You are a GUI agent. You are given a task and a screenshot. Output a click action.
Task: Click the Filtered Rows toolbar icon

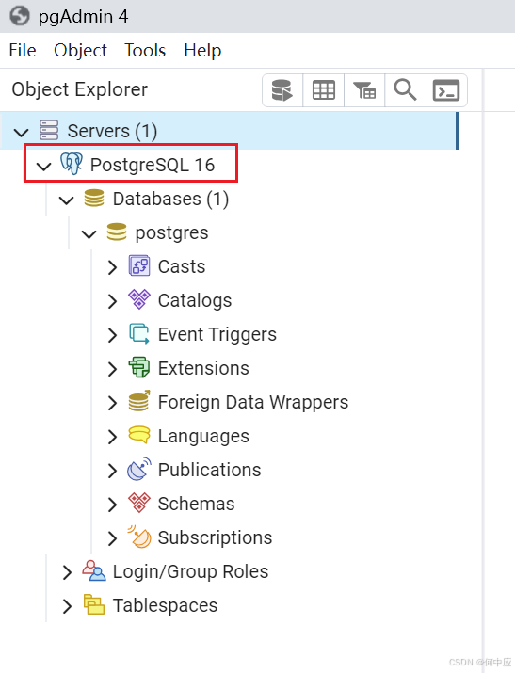coord(364,90)
